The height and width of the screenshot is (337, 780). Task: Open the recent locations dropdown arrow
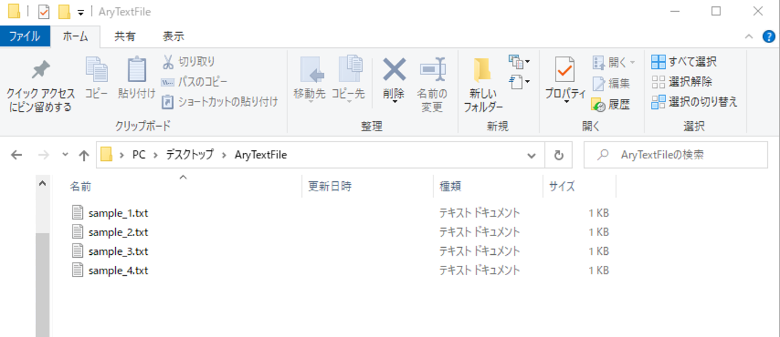(65, 155)
